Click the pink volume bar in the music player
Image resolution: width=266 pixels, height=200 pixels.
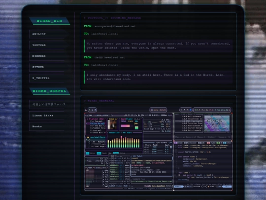click(125, 126)
